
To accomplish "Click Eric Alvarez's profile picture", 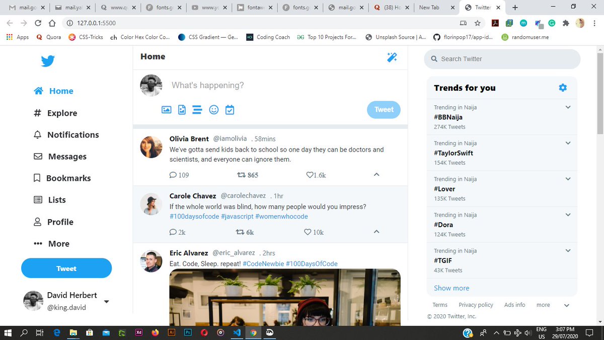I will coord(151,261).
